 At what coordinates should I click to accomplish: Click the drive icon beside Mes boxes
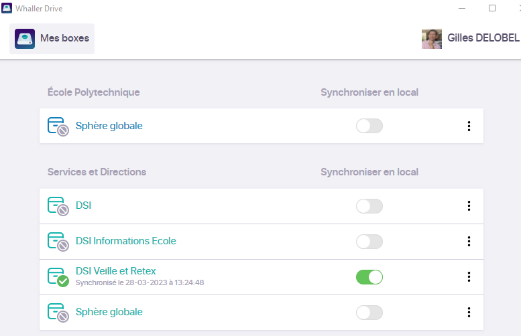pos(25,39)
